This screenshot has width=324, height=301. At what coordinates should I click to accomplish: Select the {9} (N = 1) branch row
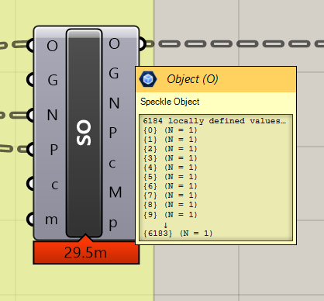tap(171, 214)
